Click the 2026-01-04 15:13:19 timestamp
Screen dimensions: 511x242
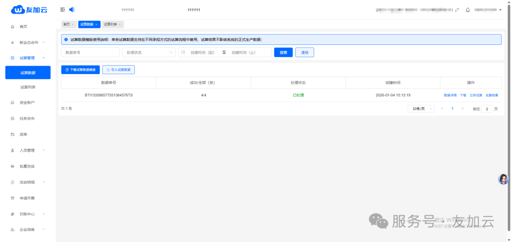click(393, 95)
